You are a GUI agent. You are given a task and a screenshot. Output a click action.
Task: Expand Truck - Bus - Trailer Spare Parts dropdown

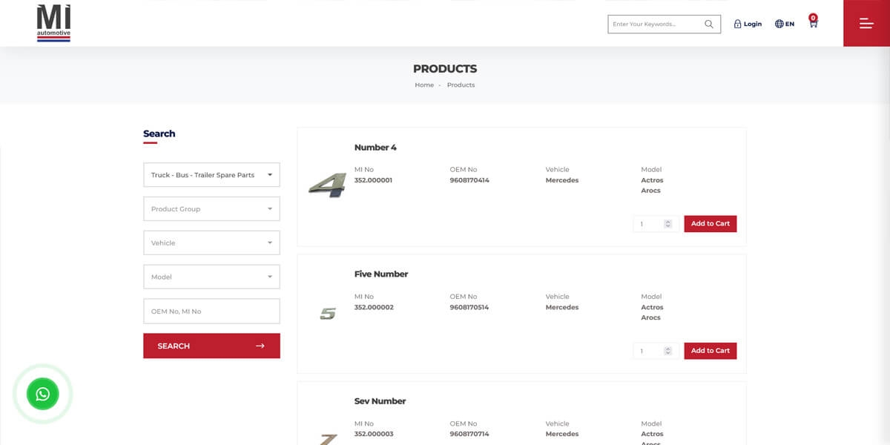pos(211,175)
